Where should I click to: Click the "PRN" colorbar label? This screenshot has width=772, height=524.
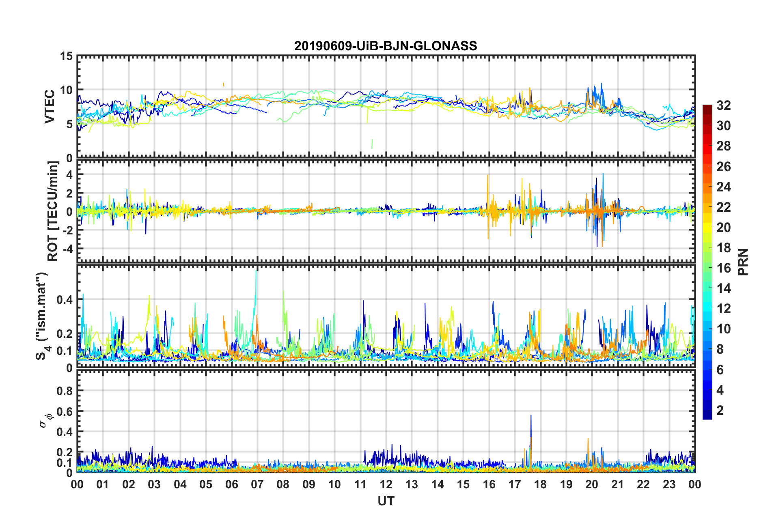click(743, 262)
